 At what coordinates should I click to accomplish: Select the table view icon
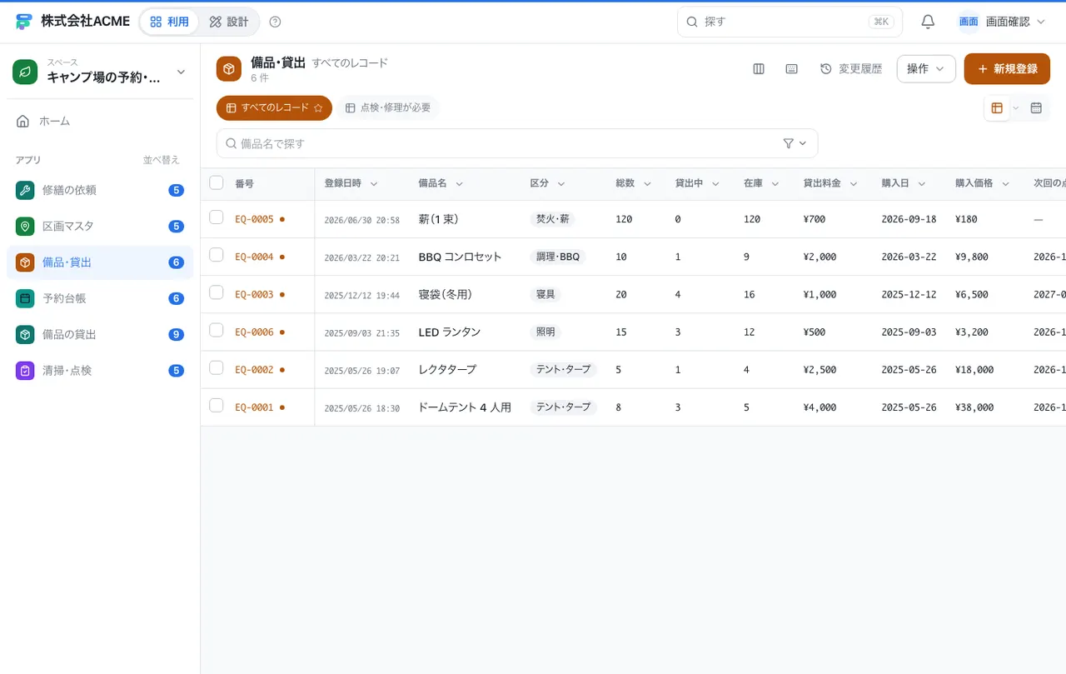[x=997, y=108]
